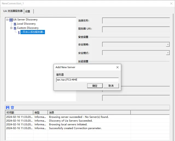Open the 安全策略 dropdown arrow

click(x=168, y=45)
